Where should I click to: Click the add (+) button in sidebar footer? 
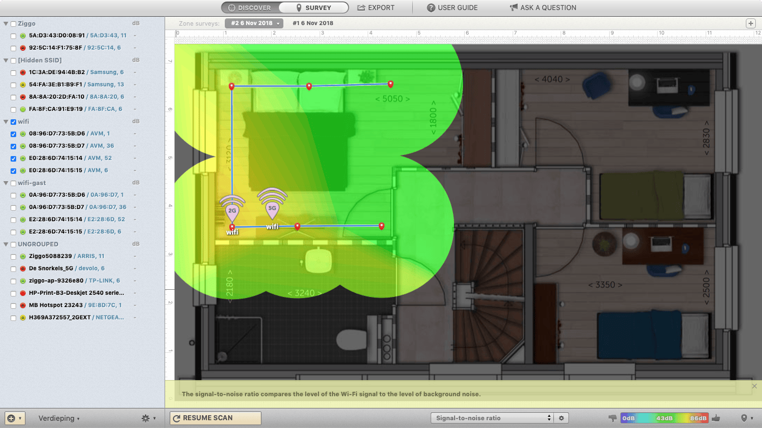click(14, 418)
